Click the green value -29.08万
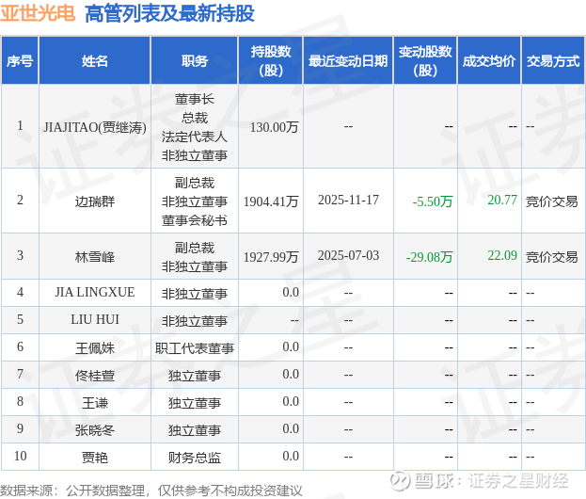 429,257
